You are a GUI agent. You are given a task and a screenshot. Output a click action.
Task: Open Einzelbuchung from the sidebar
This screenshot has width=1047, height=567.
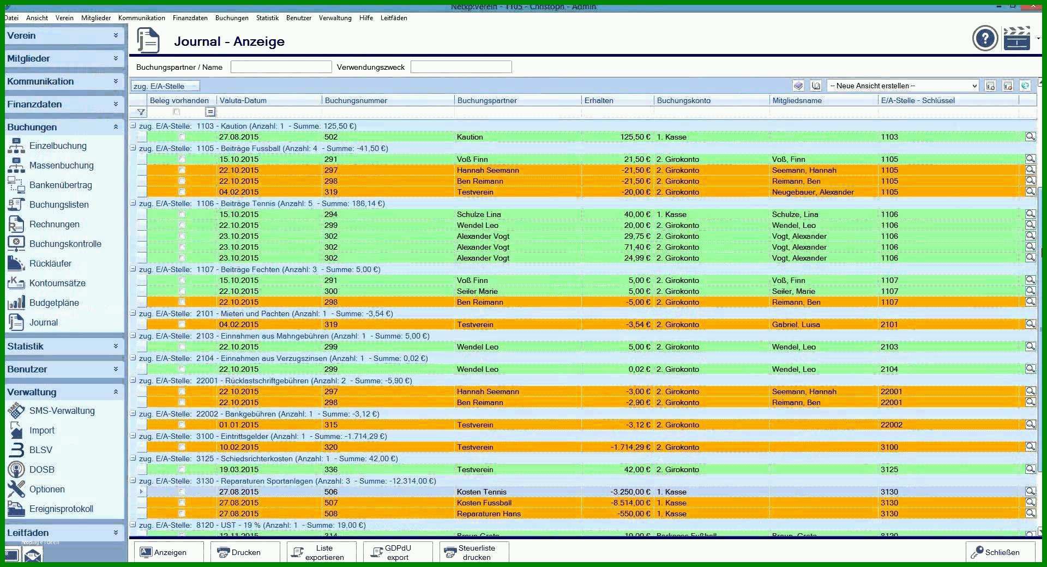click(x=57, y=146)
